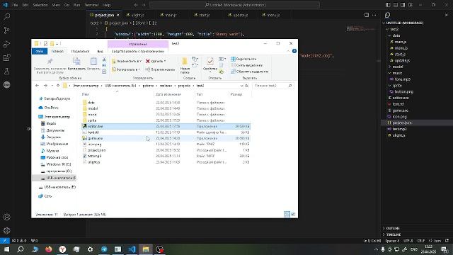
Task: Click the Spaces: 4 indentation in status bar
Action: point(392,241)
